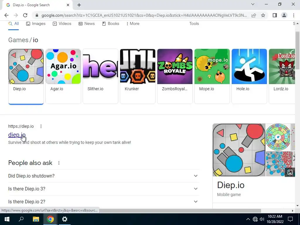Screen dimensions: 300x225
Task: Open the Windows Start menu
Action: click(7, 219)
